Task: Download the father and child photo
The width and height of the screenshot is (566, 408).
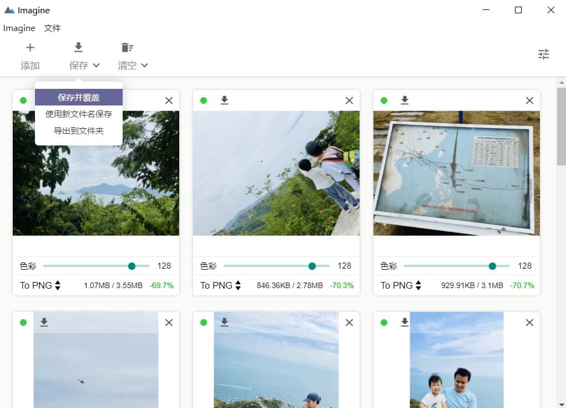Action: pyautogui.click(x=405, y=322)
